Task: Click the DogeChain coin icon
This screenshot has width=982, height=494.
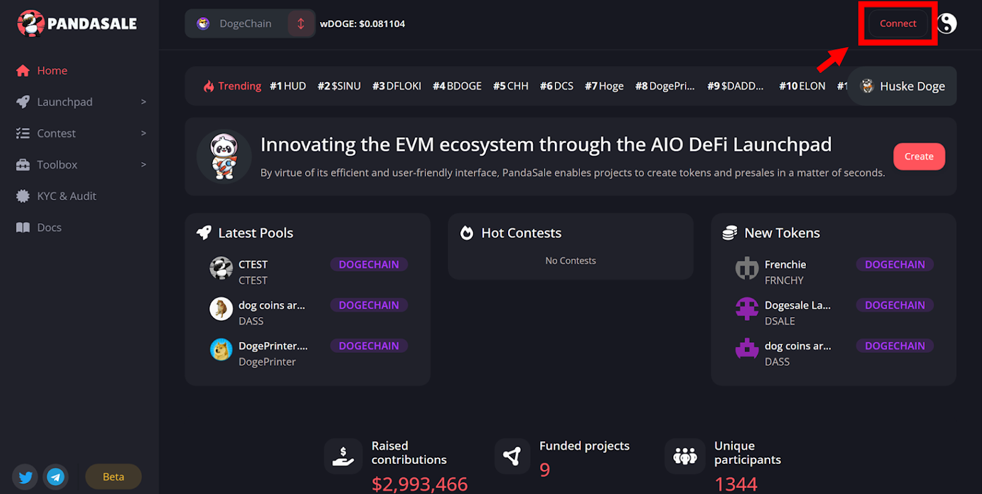Action: [x=203, y=23]
